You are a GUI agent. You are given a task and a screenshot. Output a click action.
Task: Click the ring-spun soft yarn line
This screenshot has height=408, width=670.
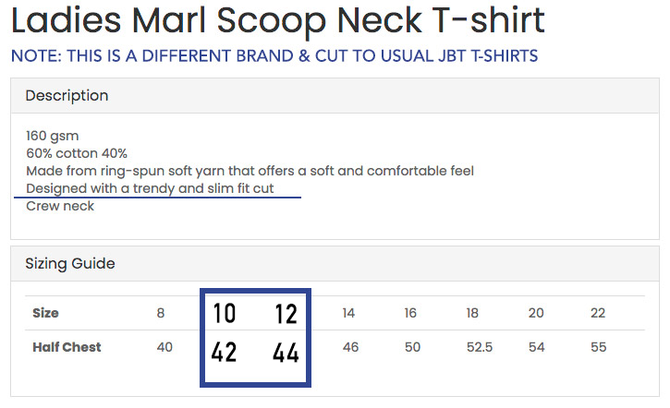click(x=250, y=171)
